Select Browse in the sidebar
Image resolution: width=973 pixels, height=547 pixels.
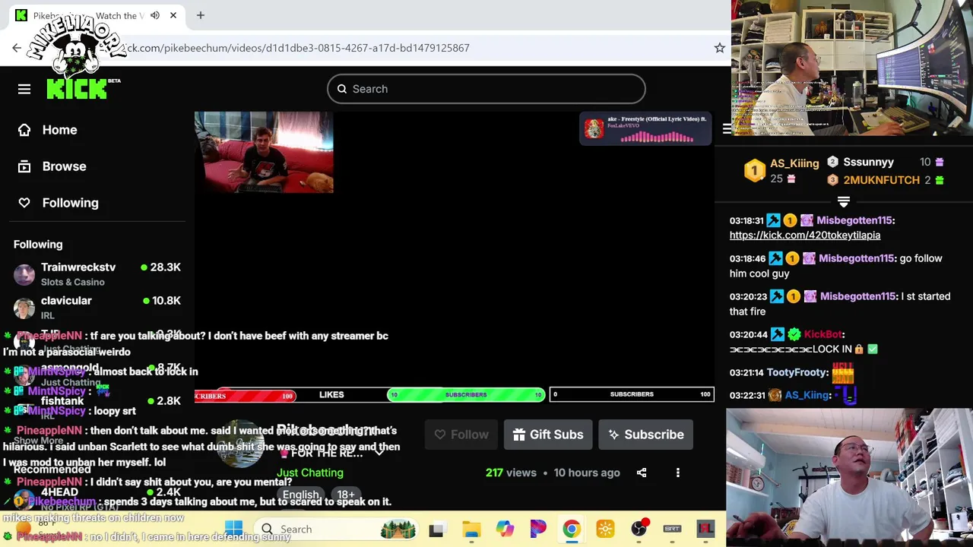tap(64, 166)
